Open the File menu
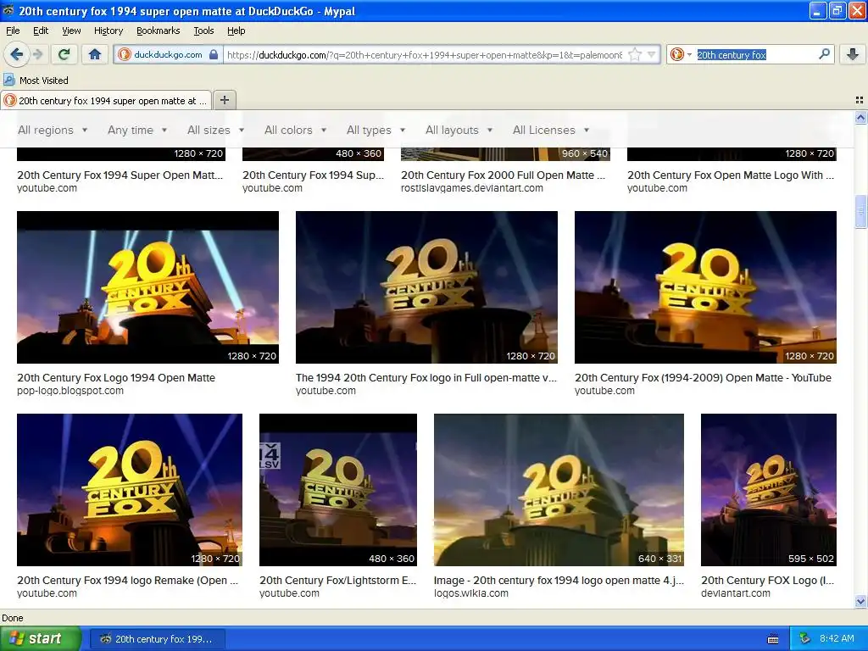This screenshot has height=651, width=868. point(13,31)
